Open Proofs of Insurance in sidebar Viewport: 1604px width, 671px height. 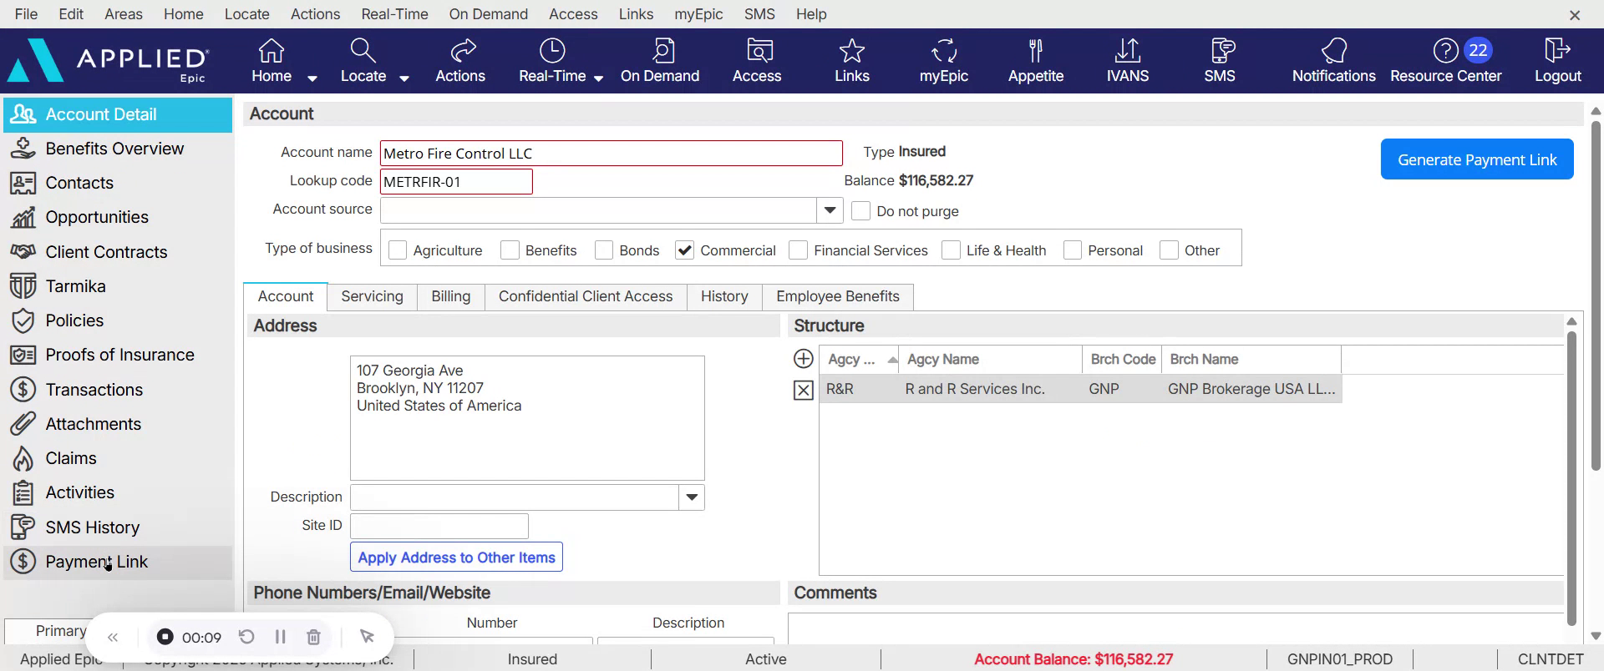[117, 355]
